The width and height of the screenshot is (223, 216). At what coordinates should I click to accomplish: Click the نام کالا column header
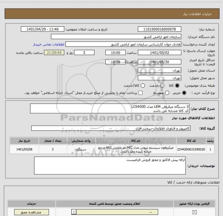point(136,141)
